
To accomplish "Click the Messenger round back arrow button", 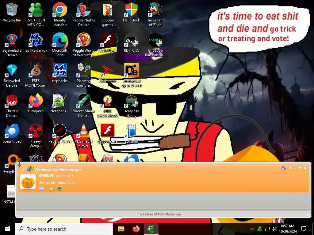I will (23, 169).
